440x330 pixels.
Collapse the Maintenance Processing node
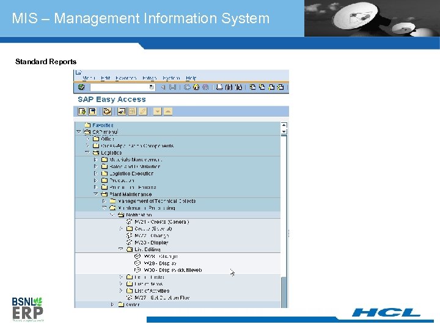tap(104, 208)
